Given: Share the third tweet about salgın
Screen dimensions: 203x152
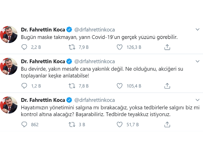Looking at the screenshot, I should [x=167, y=124].
